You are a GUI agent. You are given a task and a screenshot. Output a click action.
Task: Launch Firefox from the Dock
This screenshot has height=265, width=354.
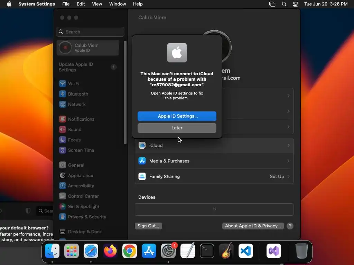110,251
